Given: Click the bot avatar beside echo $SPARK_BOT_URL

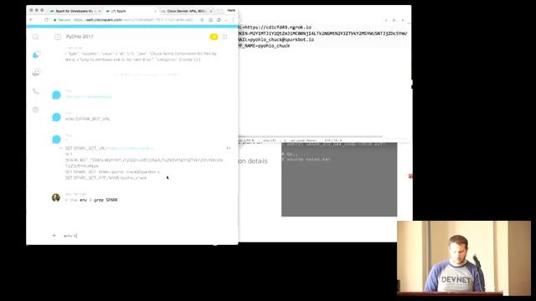Looking at the screenshot, I should [x=56, y=117].
